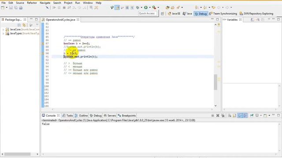Click the Save All icon

[x=16, y=7]
